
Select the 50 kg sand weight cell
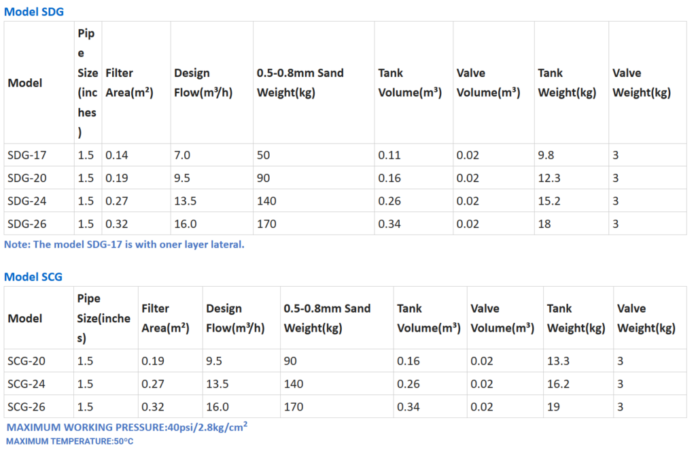tap(263, 155)
